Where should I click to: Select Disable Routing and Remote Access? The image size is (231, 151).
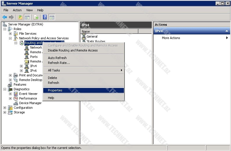73,50
